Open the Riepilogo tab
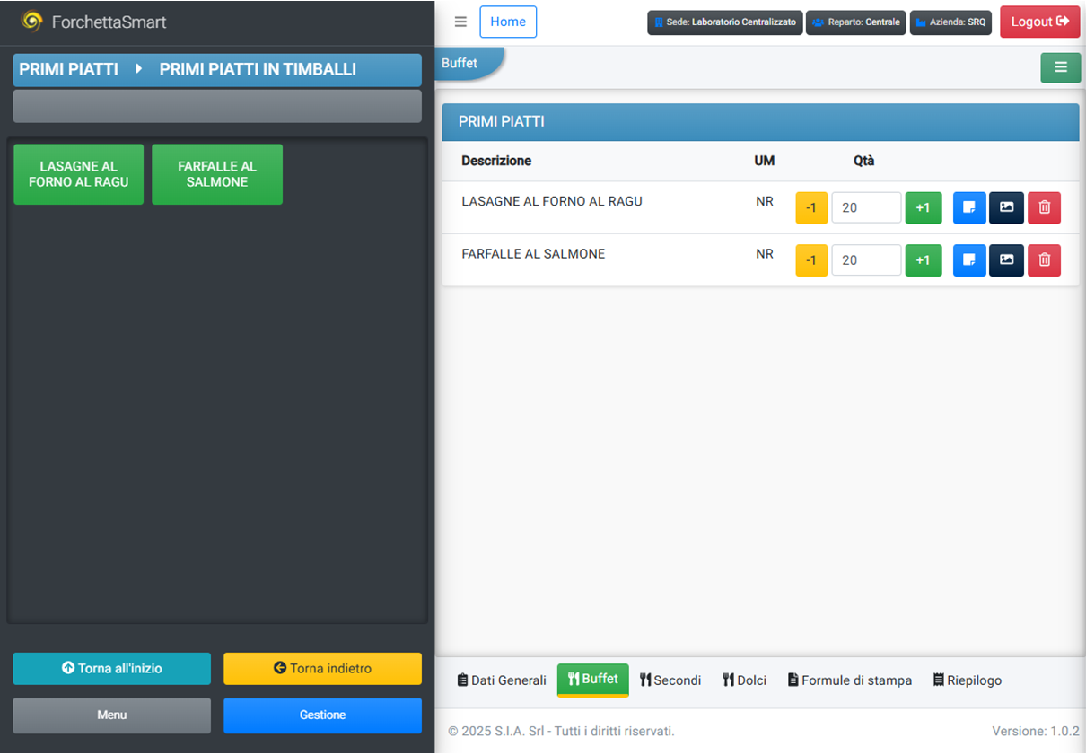 tap(967, 680)
